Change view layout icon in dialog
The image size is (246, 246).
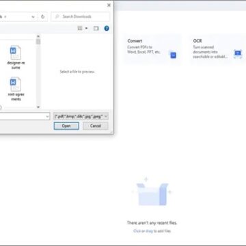[x=80, y=29]
